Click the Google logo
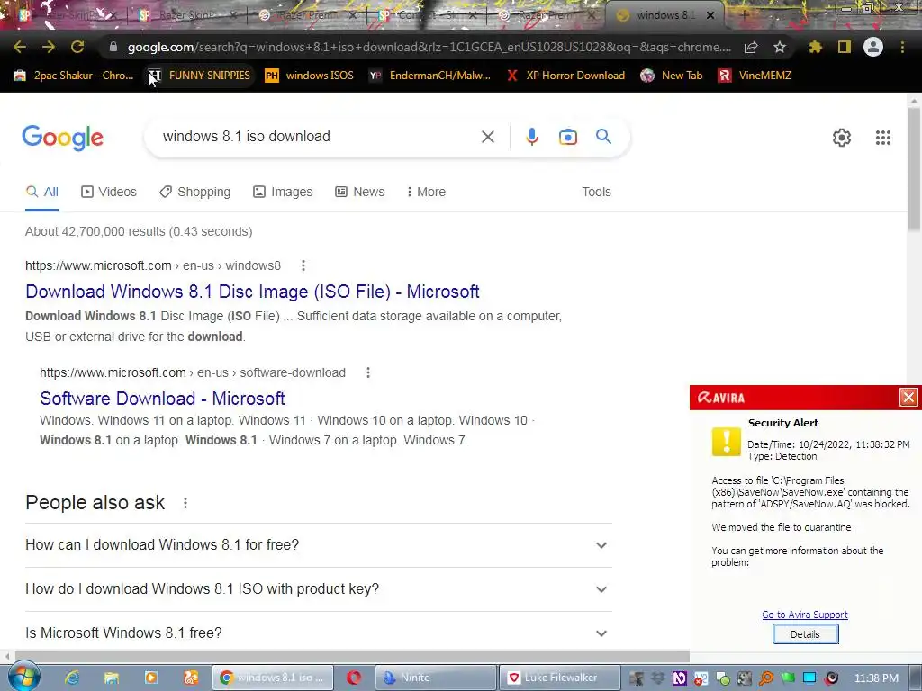Viewport: 922px width, 691px height. [x=62, y=138]
